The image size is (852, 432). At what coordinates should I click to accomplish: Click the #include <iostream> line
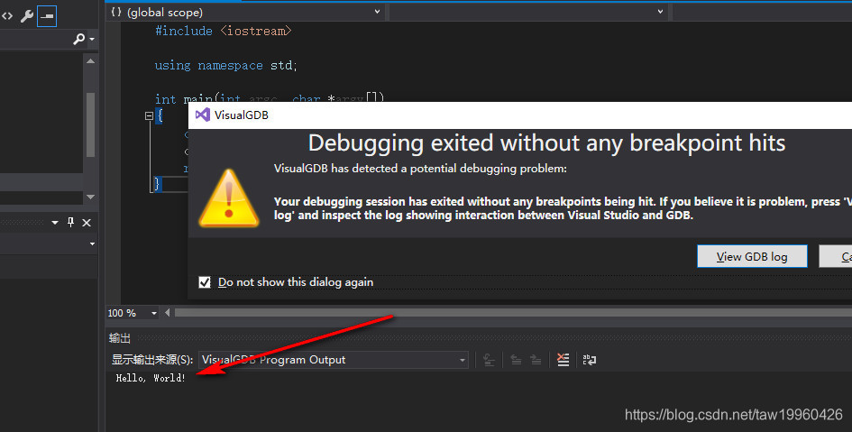224,31
